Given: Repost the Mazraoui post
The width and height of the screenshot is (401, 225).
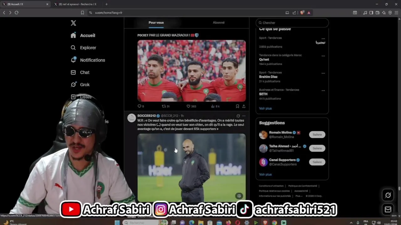Looking at the screenshot, I should click(165, 106).
